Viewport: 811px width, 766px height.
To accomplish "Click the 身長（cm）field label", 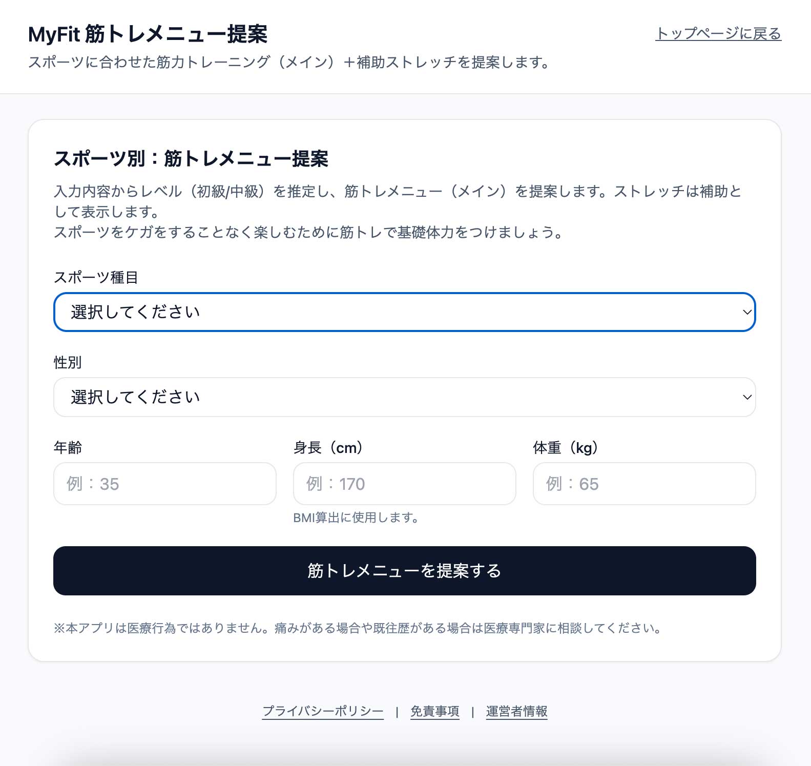I will coord(328,447).
